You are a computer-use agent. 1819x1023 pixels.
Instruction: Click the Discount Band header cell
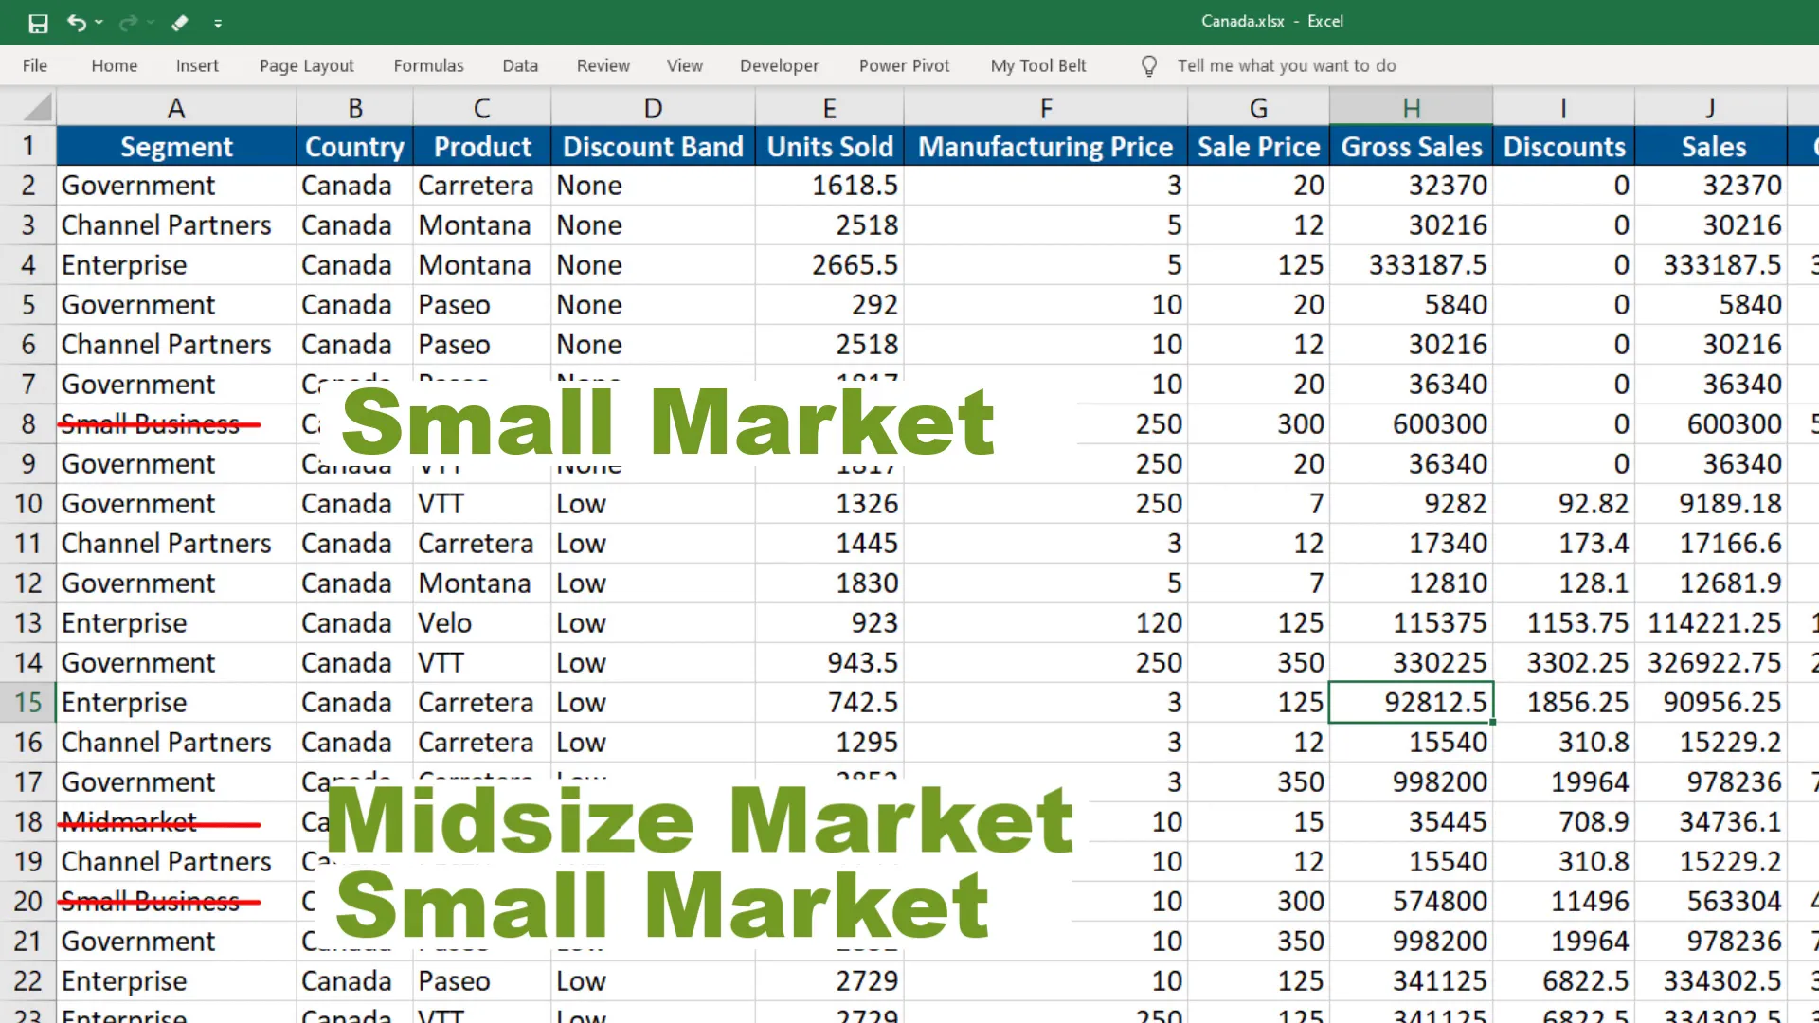coord(653,147)
